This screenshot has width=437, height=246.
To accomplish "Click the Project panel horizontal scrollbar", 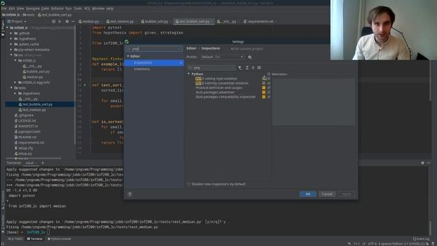I will (x=33, y=159).
